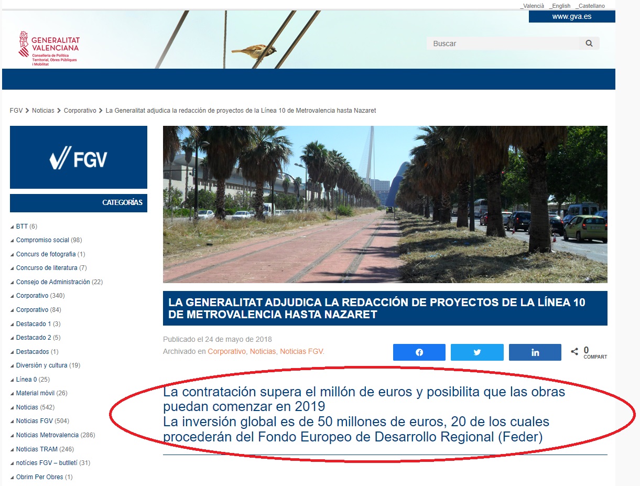Switch language to English
640x486 pixels.
pos(560,6)
